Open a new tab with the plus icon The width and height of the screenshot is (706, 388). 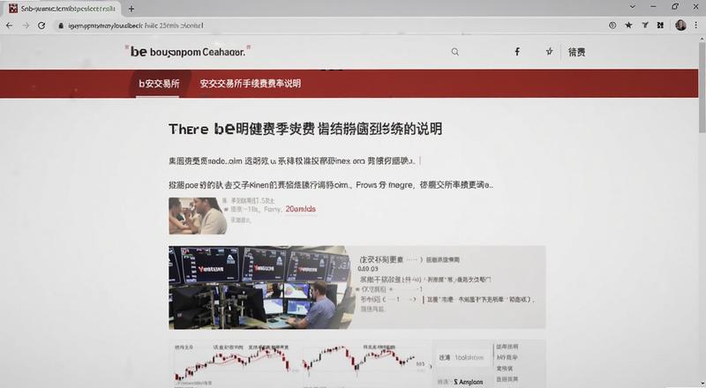point(131,9)
